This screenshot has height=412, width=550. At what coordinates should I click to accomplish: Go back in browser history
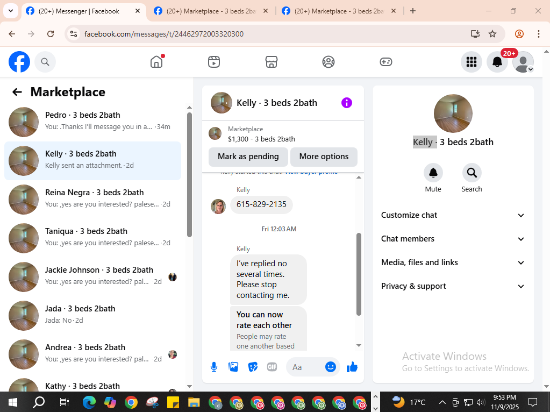coord(12,34)
